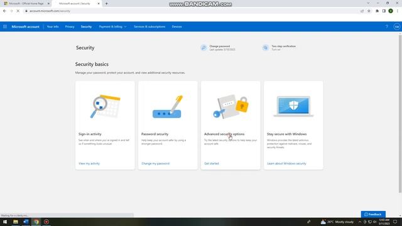Open the Bandicam recorder taskbar icon
The height and width of the screenshot is (226, 402).
point(46,222)
